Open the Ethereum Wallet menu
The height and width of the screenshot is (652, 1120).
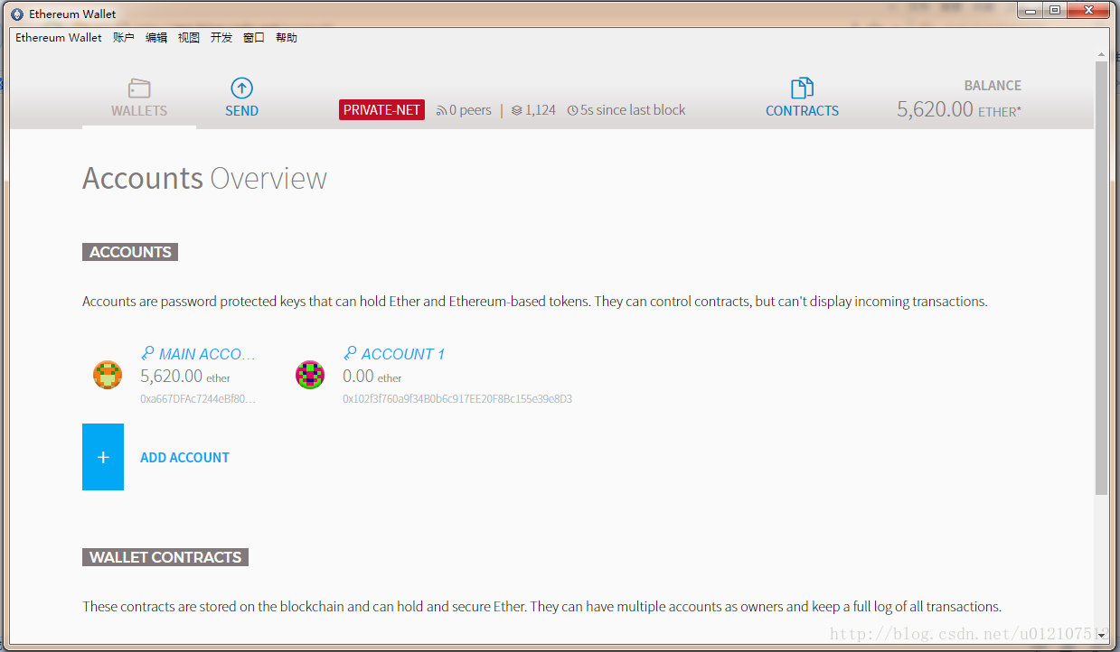click(x=59, y=38)
